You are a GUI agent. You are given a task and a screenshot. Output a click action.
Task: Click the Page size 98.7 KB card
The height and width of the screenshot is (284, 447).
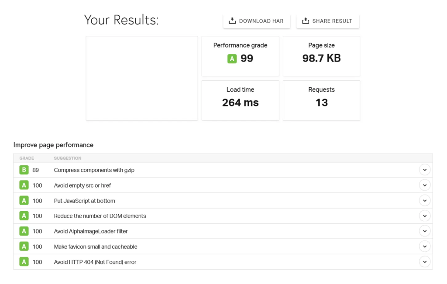point(321,56)
